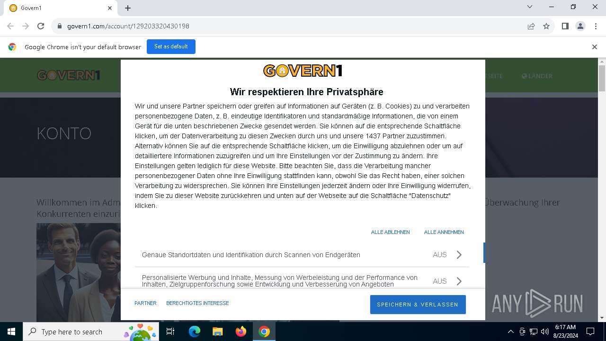Click the browser forward arrow

26,26
